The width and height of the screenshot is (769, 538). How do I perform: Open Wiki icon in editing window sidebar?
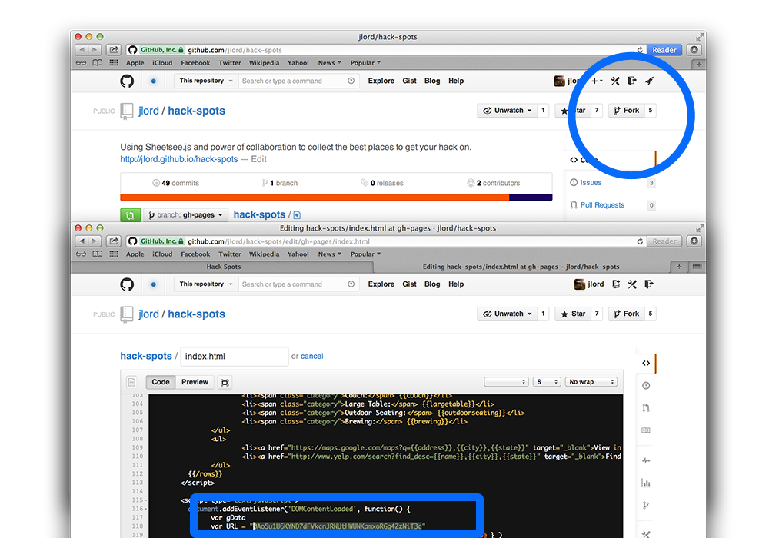point(646,430)
